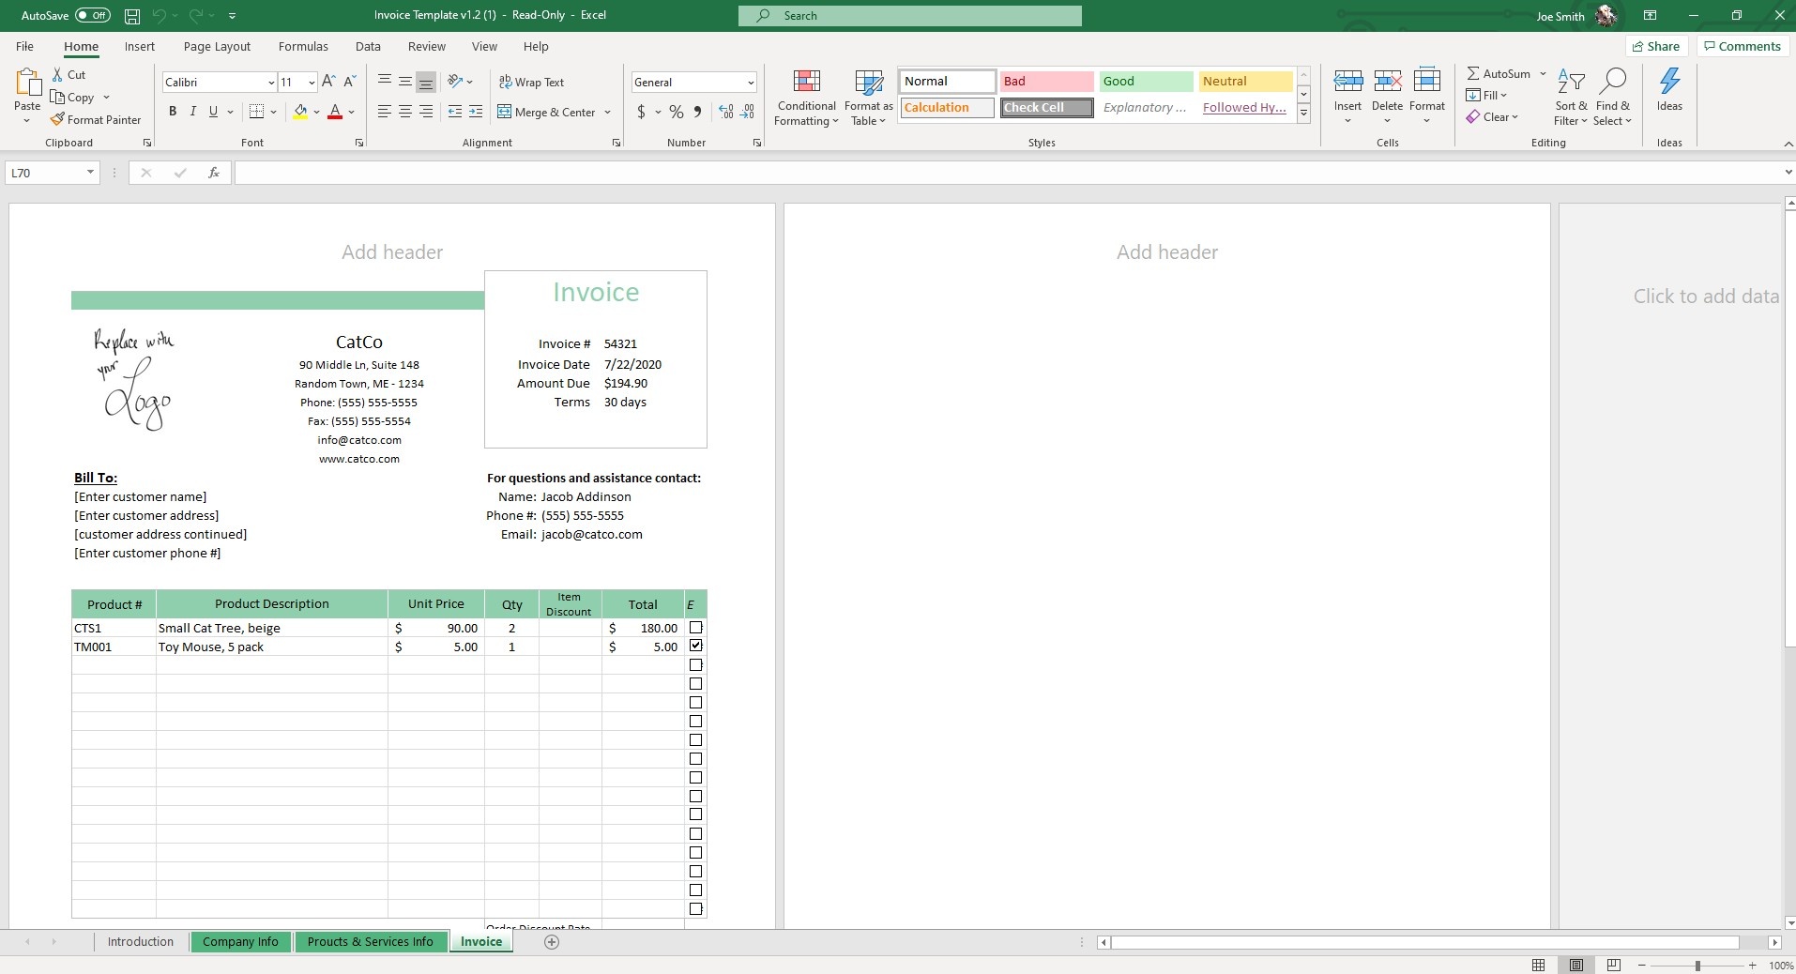
Task: Apply the Calculation cell style
Action: click(947, 108)
